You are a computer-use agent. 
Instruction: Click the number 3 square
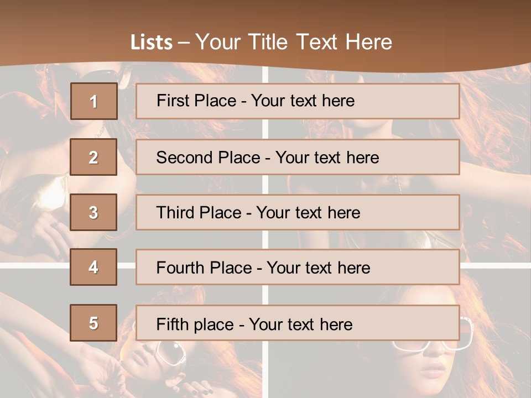point(93,212)
